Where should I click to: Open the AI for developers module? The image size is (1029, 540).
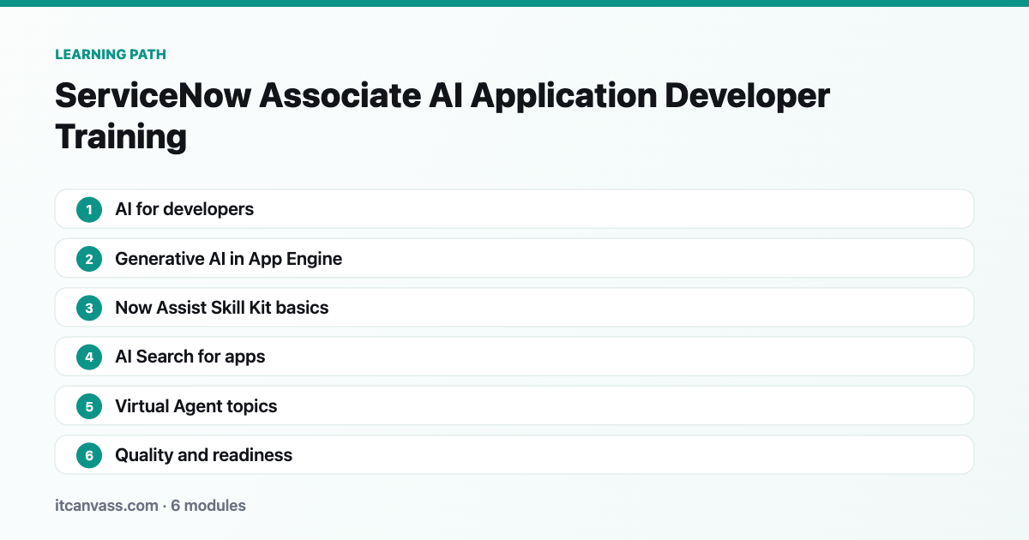tap(514, 209)
